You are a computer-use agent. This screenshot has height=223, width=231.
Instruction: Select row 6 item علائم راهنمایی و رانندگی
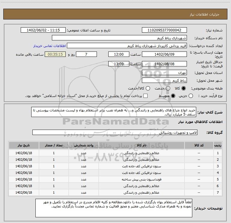[141, 186]
